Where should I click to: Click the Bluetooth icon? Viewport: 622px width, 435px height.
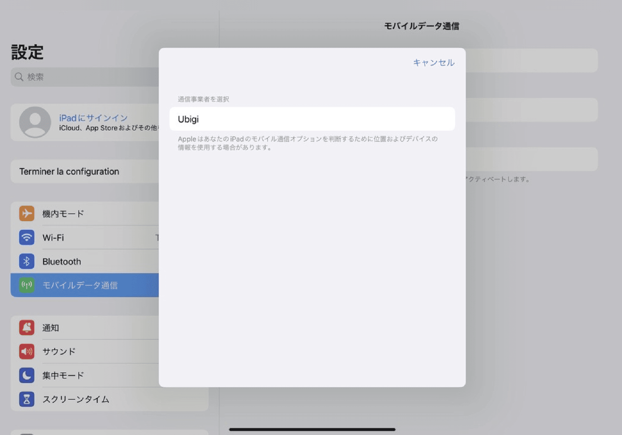click(27, 261)
